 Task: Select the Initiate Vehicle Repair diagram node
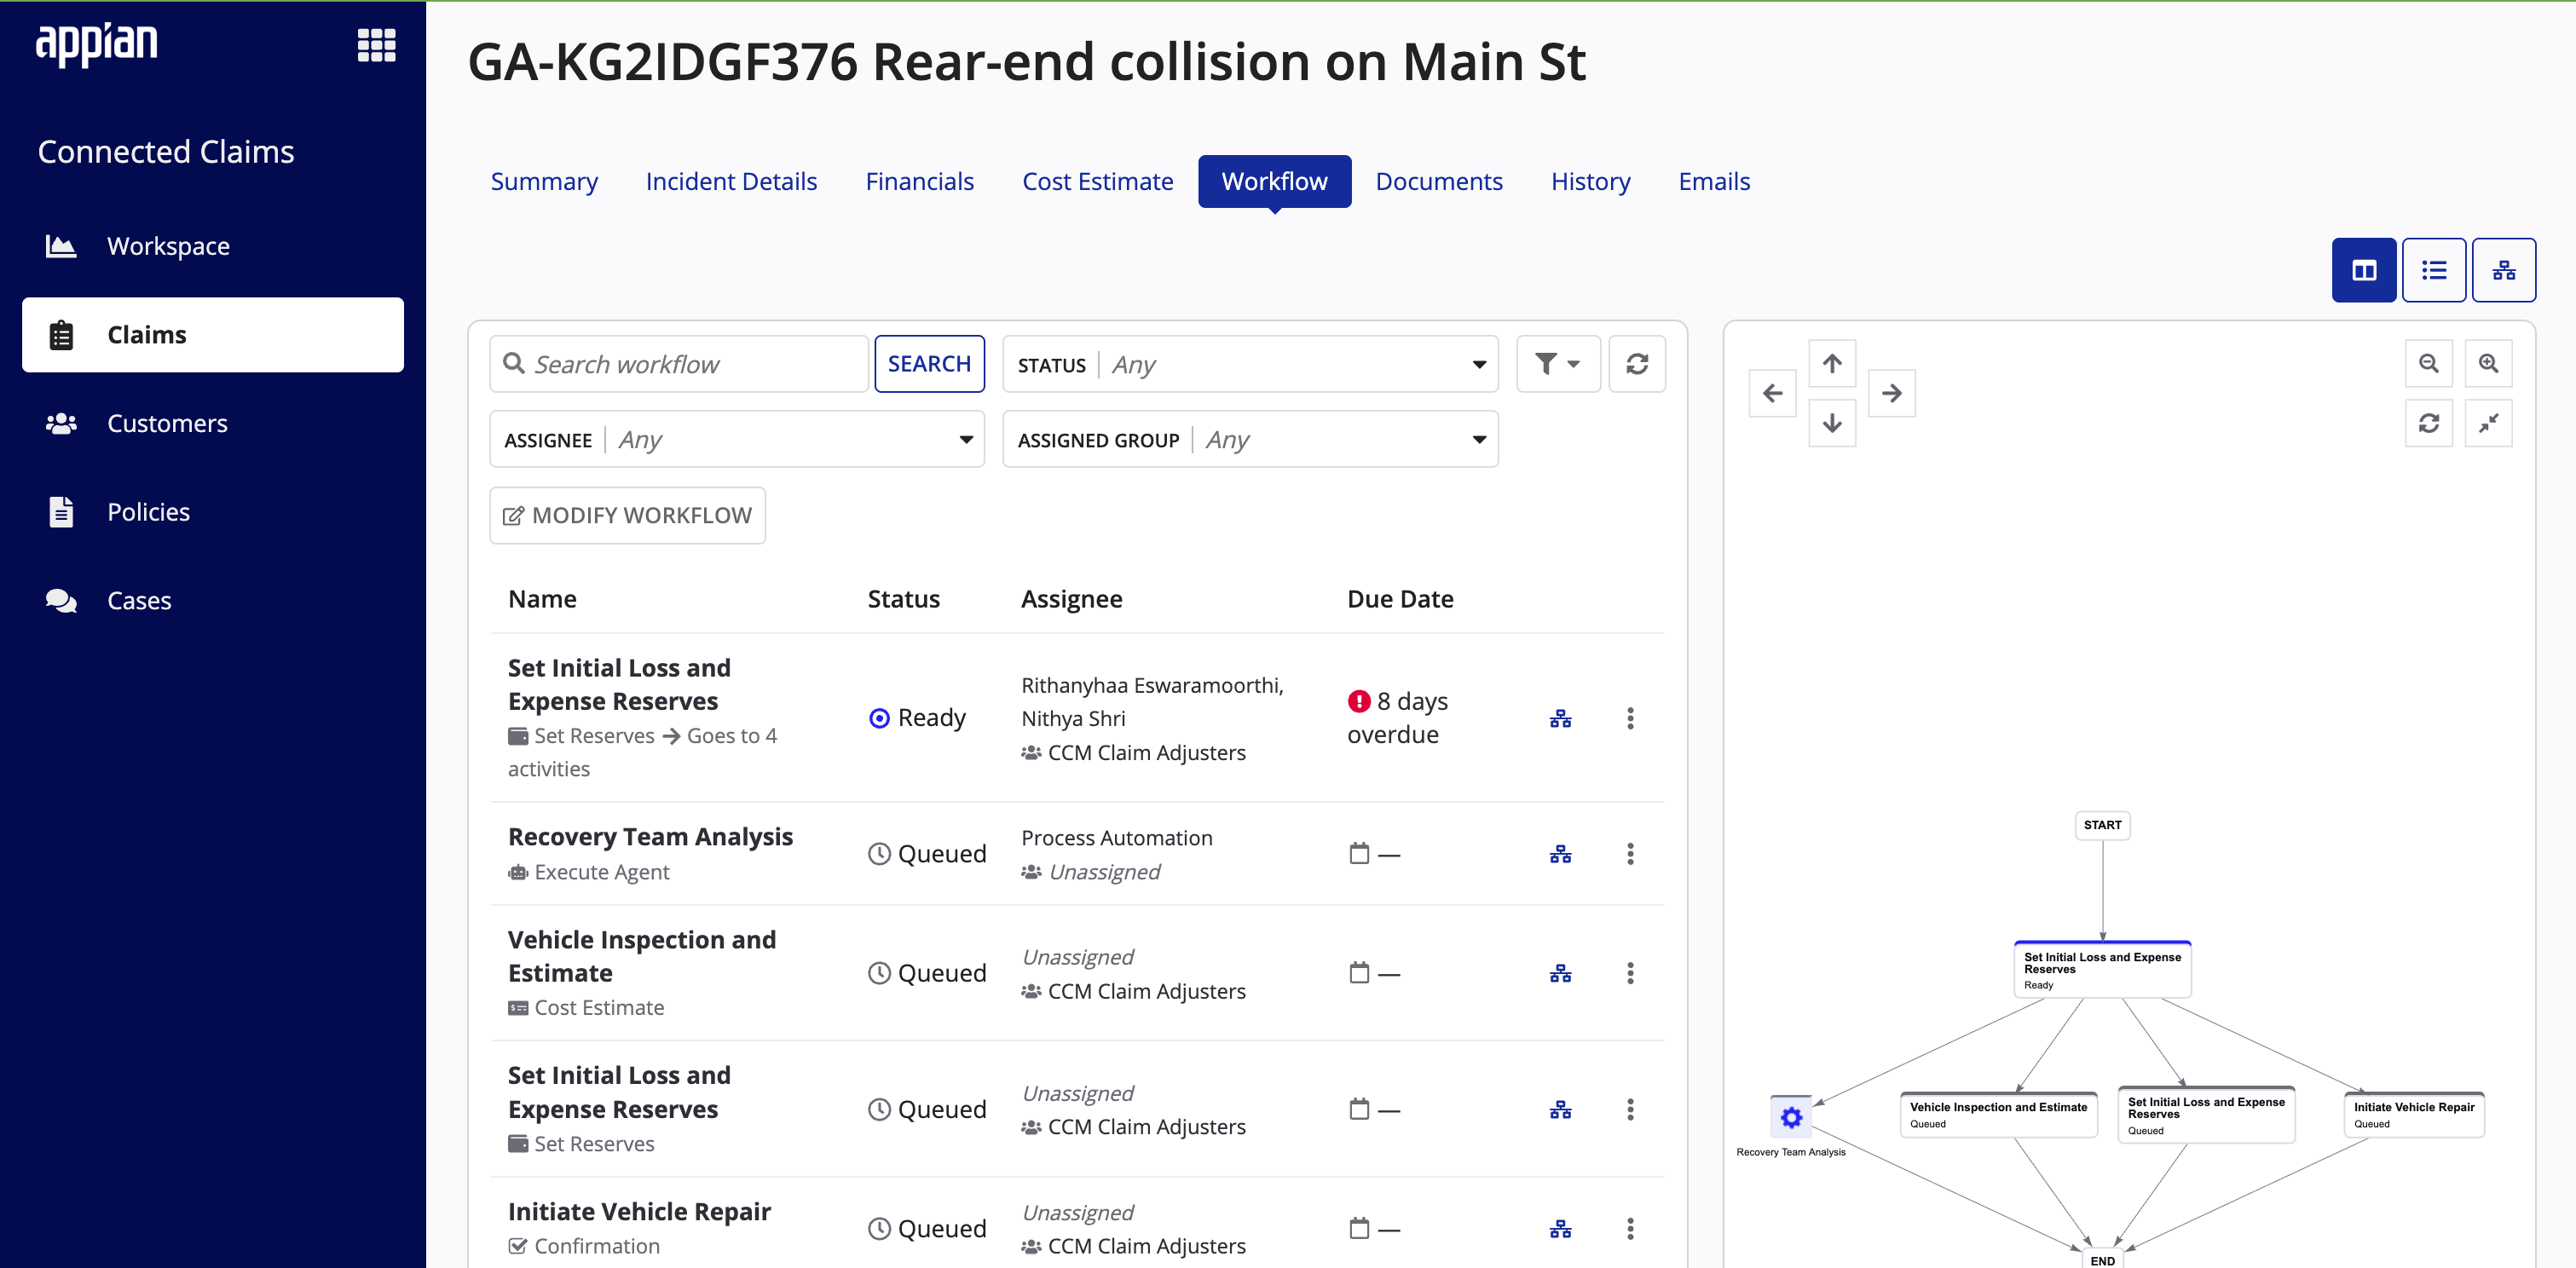tap(2414, 1114)
